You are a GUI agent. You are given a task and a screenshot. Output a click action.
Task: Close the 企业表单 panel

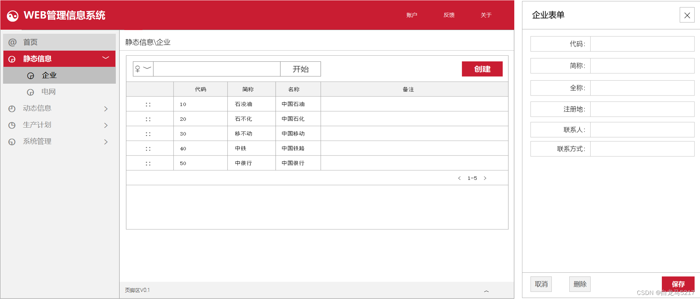[687, 15]
